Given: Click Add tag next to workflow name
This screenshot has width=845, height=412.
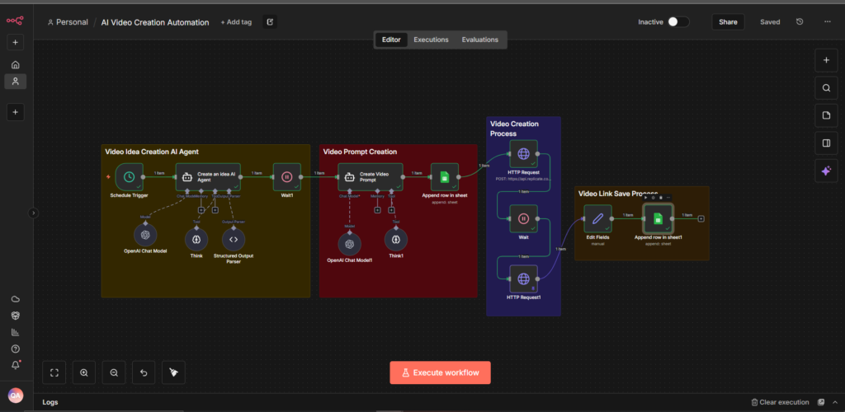Looking at the screenshot, I should coord(236,22).
